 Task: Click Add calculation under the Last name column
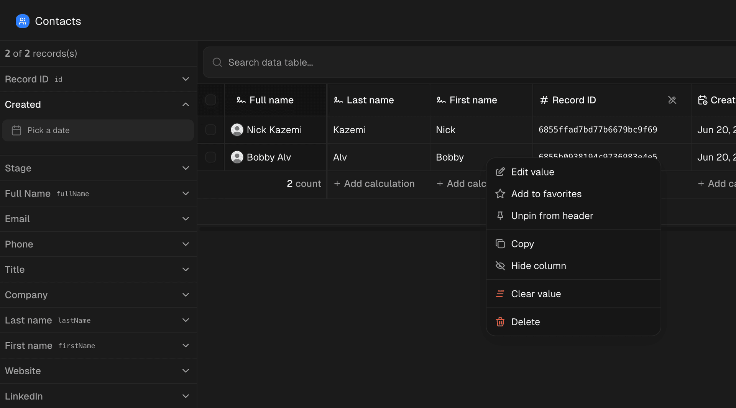coord(374,184)
